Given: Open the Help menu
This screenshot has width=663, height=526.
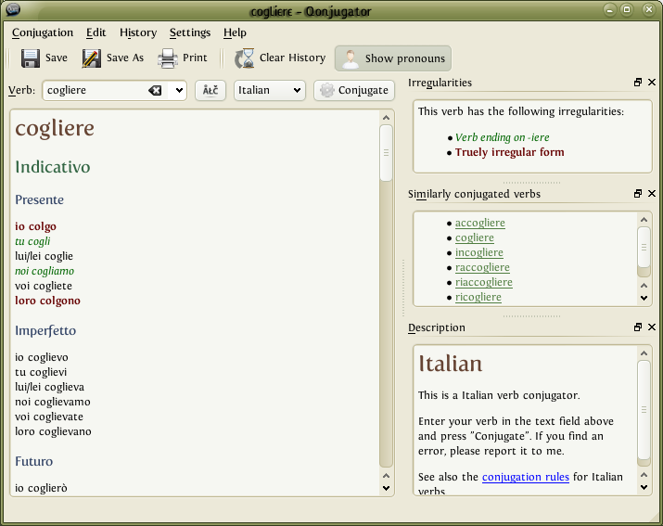Looking at the screenshot, I should 235,32.
